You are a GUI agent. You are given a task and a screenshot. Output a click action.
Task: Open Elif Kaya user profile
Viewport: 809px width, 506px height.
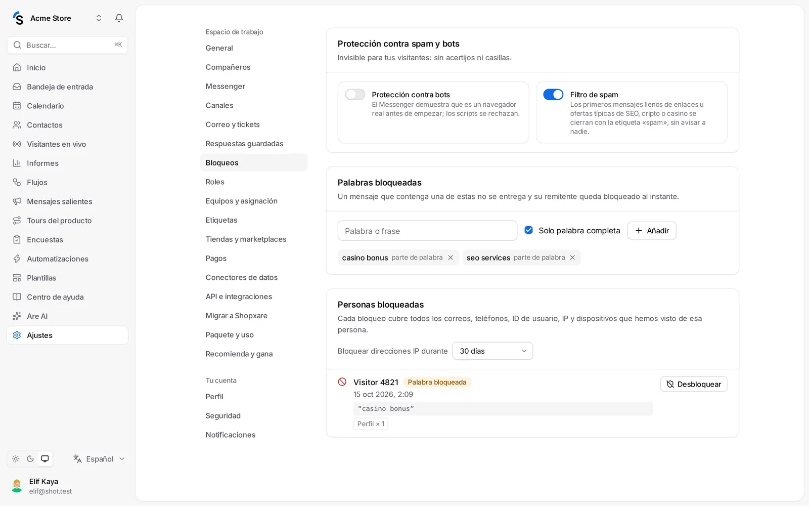(x=67, y=486)
